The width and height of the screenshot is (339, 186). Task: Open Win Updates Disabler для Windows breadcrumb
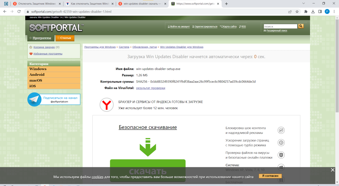point(182,47)
